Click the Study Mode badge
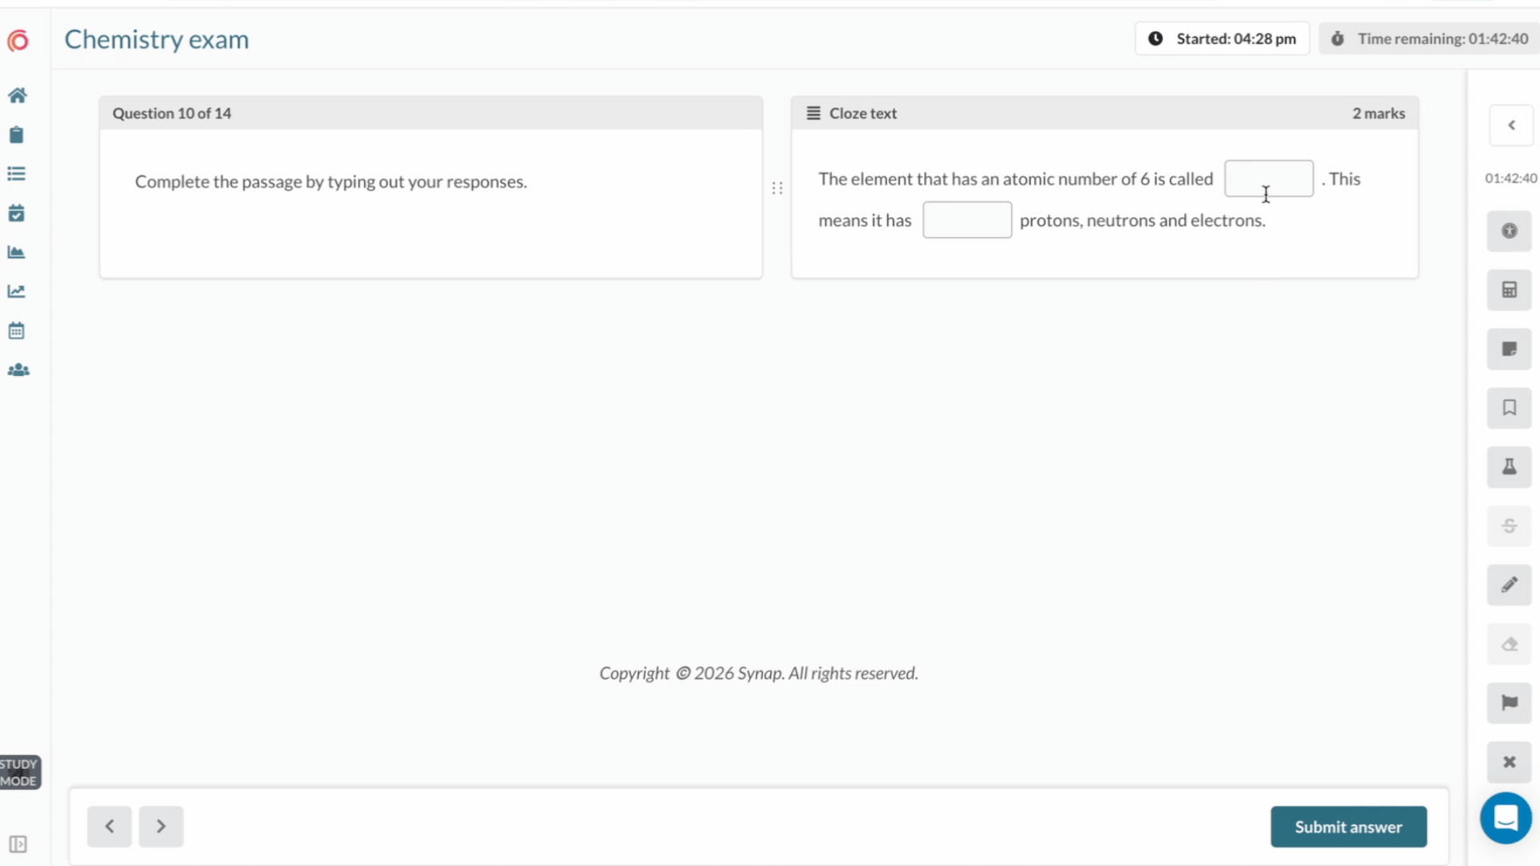1540x866 pixels. tap(19, 772)
